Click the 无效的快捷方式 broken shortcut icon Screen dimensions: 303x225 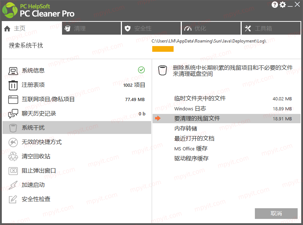tap(13, 142)
